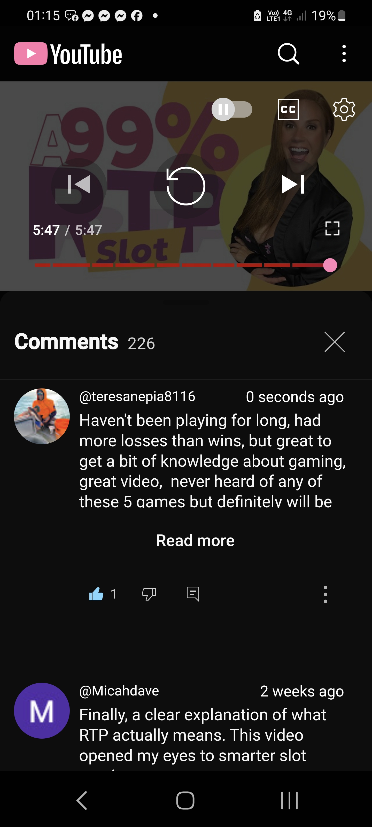Open the YouTube top-bar three-dot menu
This screenshot has height=827, width=372.
click(x=344, y=53)
